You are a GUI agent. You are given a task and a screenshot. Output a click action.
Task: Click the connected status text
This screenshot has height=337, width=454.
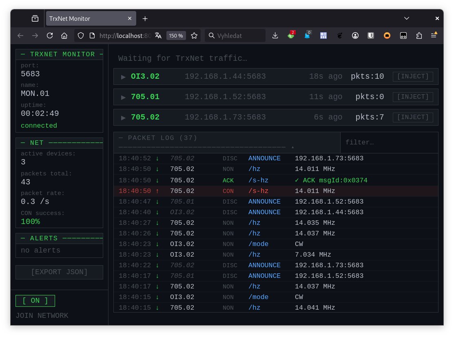39,126
